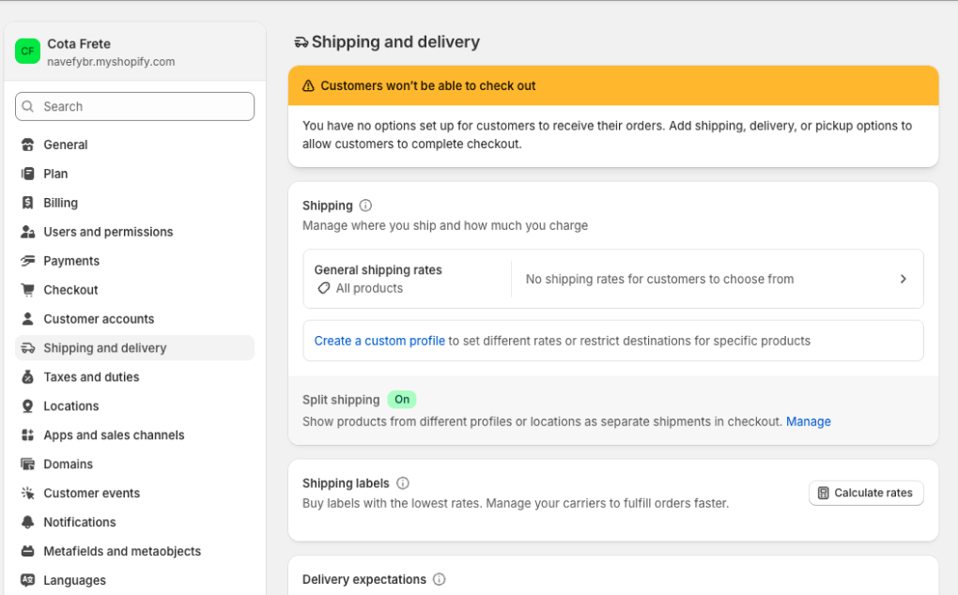Expand General shipping rates chevron
The height and width of the screenshot is (595, 958).
click(x=903, y=279)
